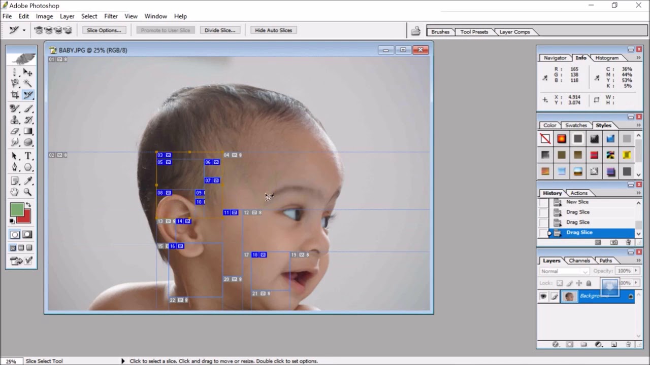This screenshot has width=650, height=365.
Task: Create new snapshot in History panel
Action: tap(613, 243)
